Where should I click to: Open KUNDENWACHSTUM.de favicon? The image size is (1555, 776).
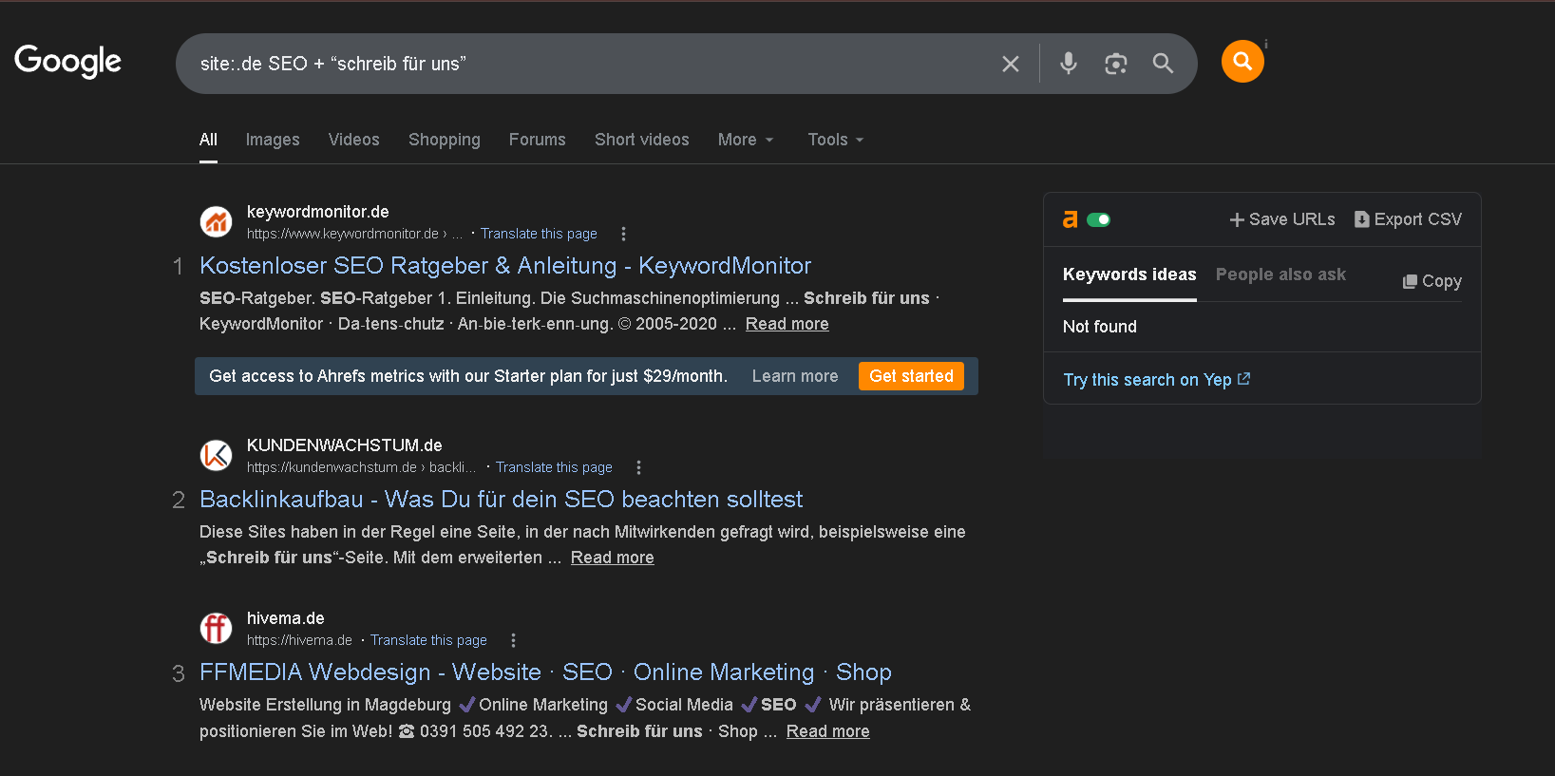tap(216, 456)
